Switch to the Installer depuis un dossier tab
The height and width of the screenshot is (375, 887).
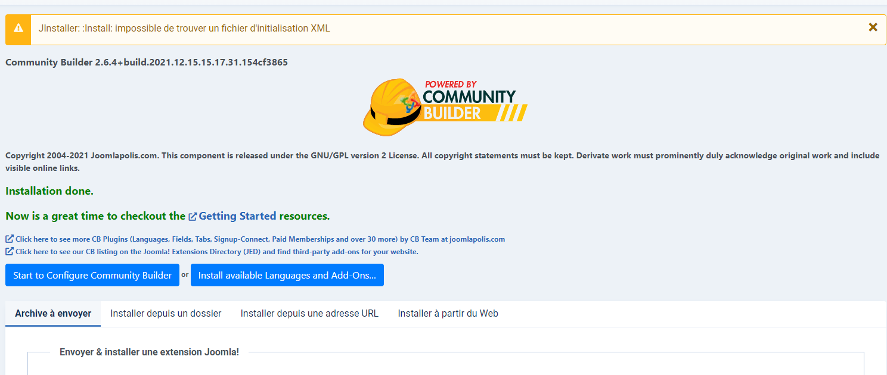tap(166, 314)
